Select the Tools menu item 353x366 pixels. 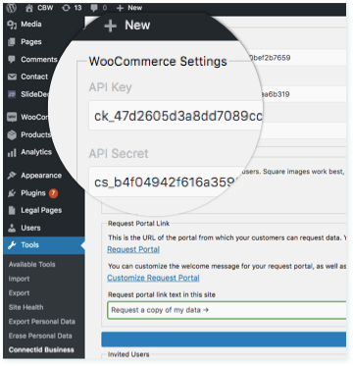coord(44,245)
